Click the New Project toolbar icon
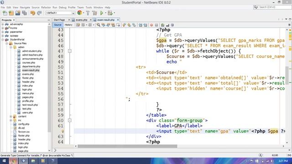Image resolution: width=292 pixels, height=164 pixels. [x=11, y=13]
